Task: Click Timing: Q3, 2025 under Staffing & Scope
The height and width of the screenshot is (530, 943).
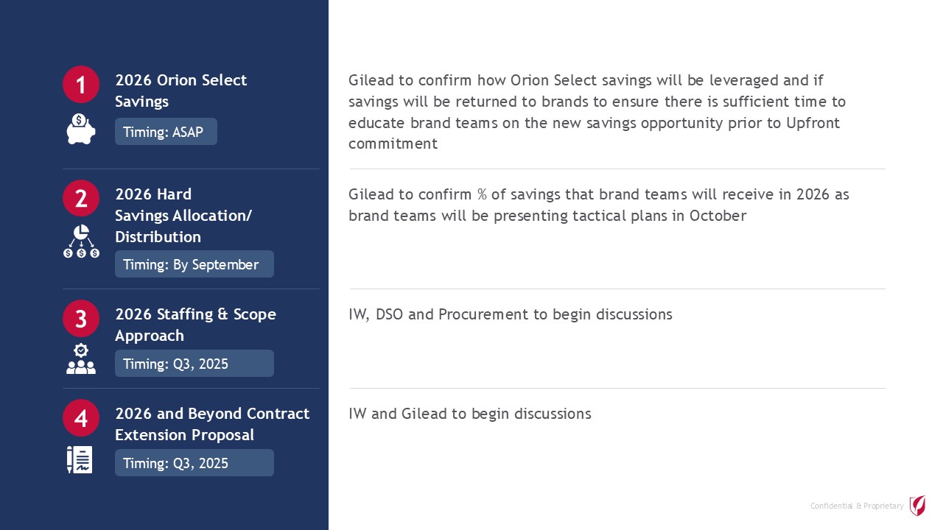Action: pyautogui.click(x=194, y=364)
